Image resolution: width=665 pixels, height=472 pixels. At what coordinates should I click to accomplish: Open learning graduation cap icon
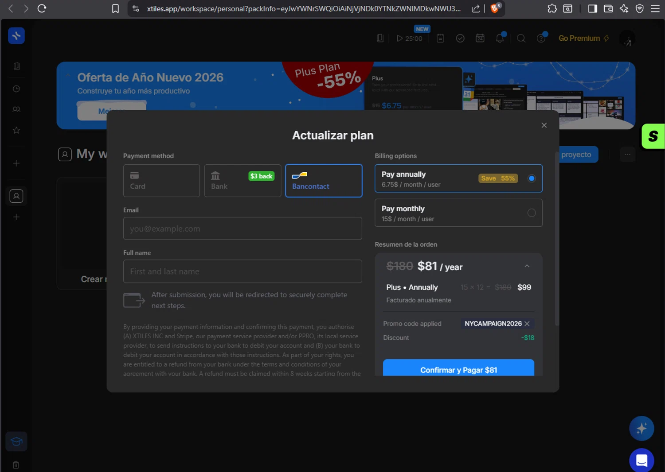point(16,441)
